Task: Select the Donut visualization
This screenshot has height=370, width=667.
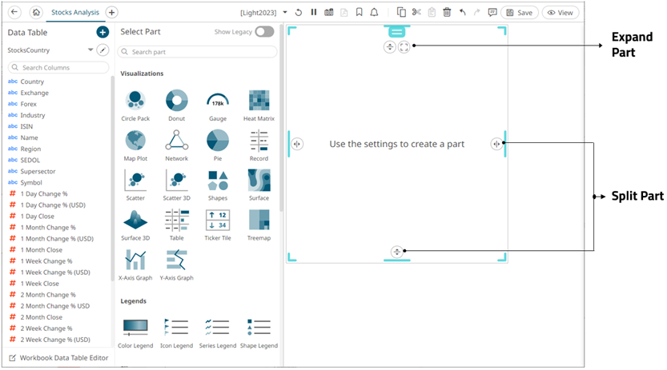Action: click(x=176, y=105)
